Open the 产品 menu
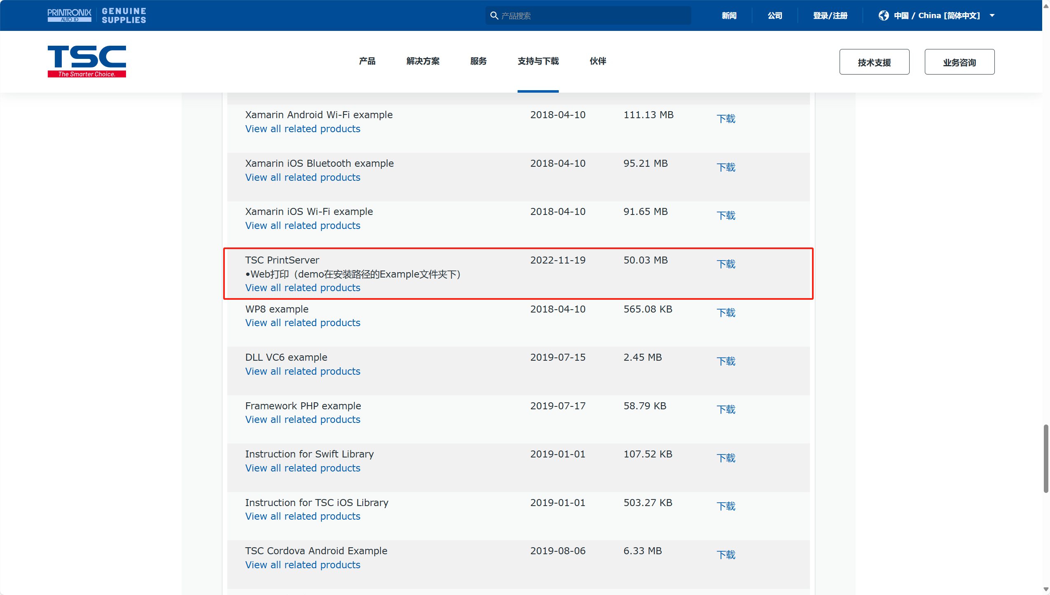This screenshot has height=595, width=1050. pos(367,61)
